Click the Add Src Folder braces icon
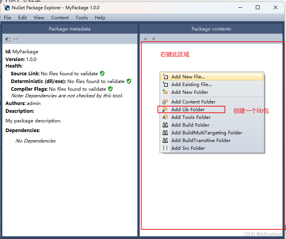Viewport: 286px width, 239px height. [165, 148]
